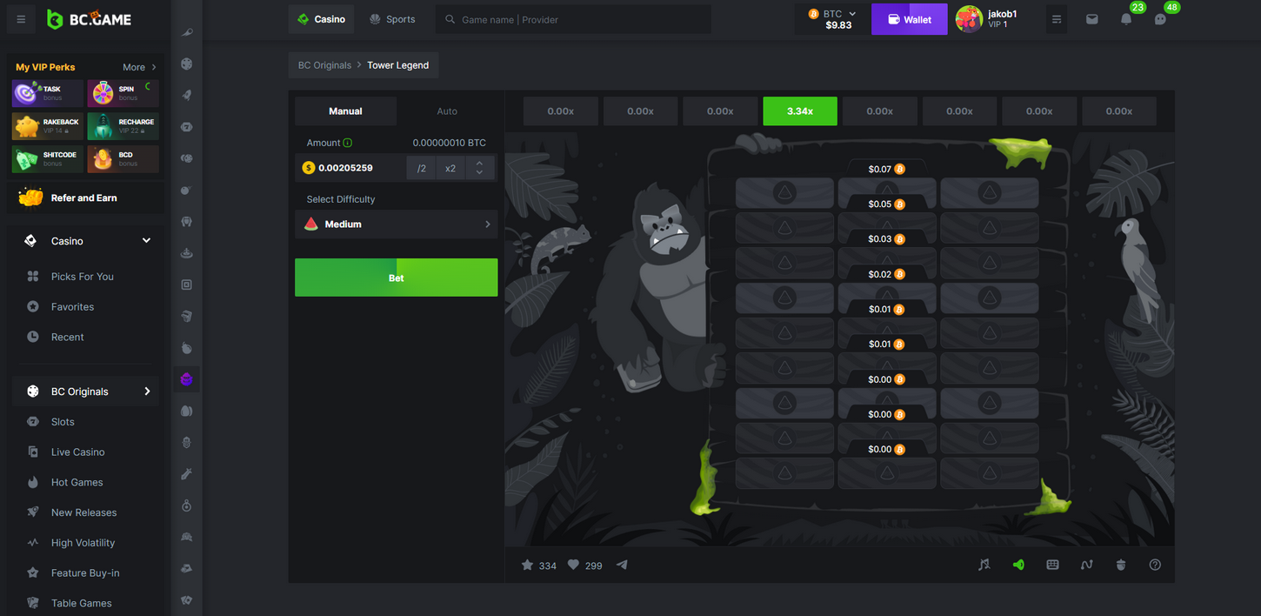Screen dimensions: 1261x616
Task: Open the hotkeys keyboard icon
Action: pyautogui.click(x=1052, y=564)
